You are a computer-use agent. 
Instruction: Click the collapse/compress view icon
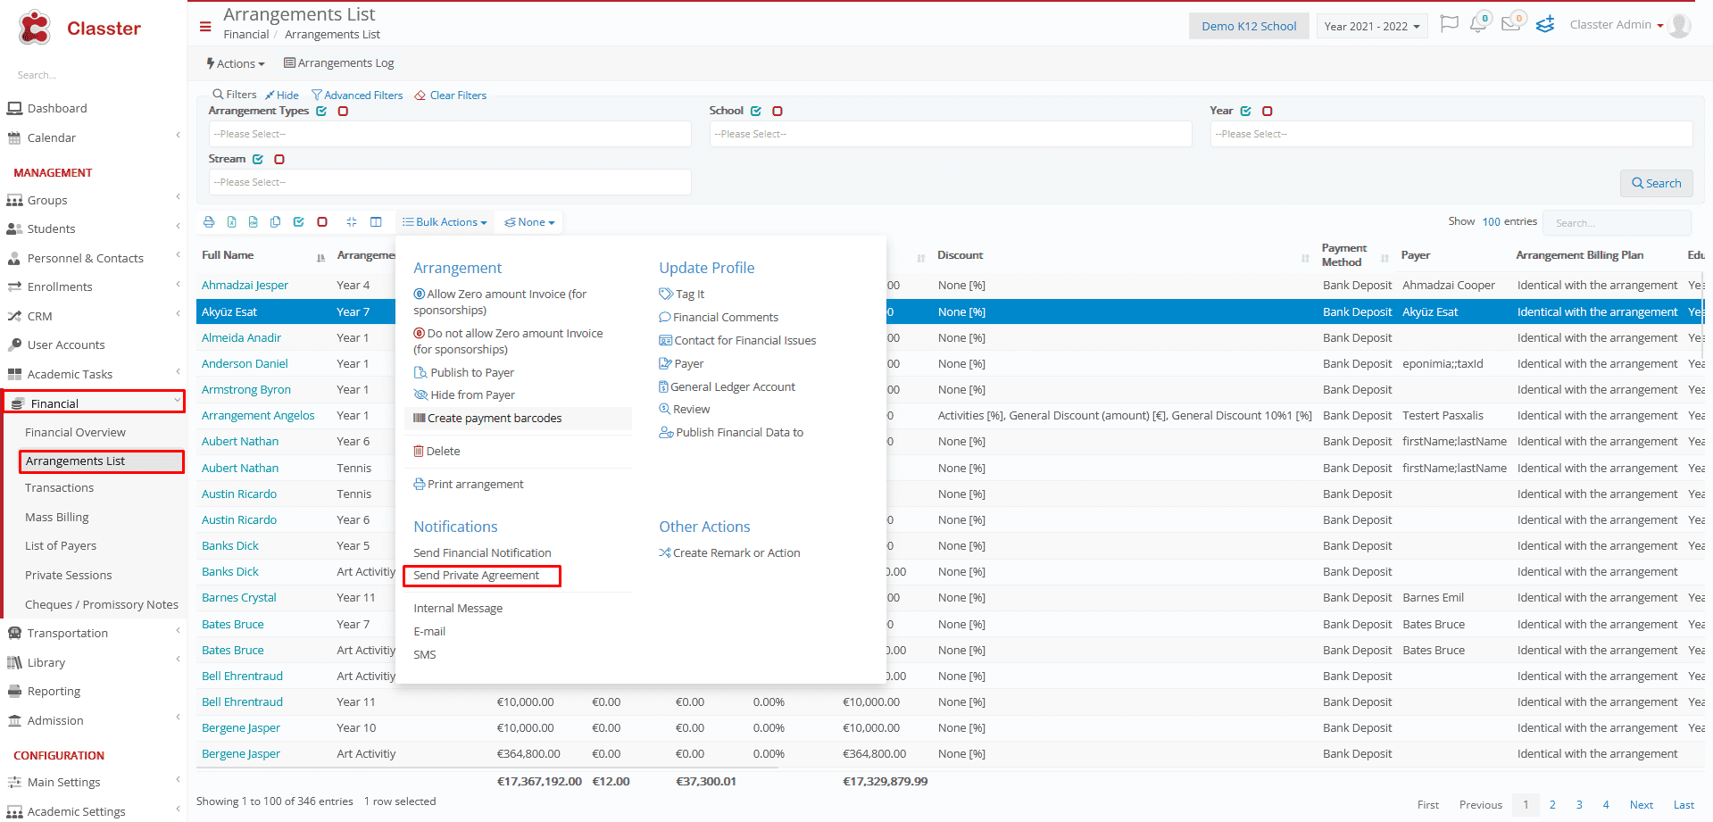coord(352,222)
